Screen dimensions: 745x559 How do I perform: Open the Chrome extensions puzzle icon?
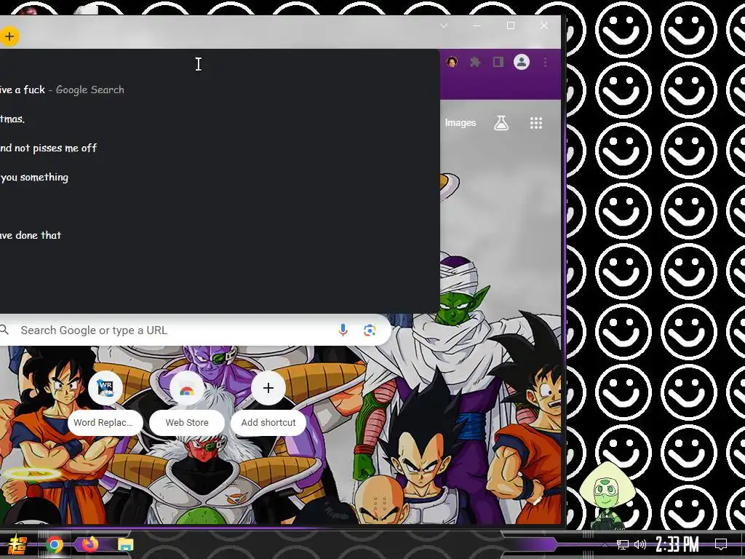pos(474,63)
